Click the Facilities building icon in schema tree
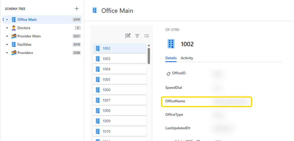The height and width of the screenshot is (141, 294). tap(14, 44)
